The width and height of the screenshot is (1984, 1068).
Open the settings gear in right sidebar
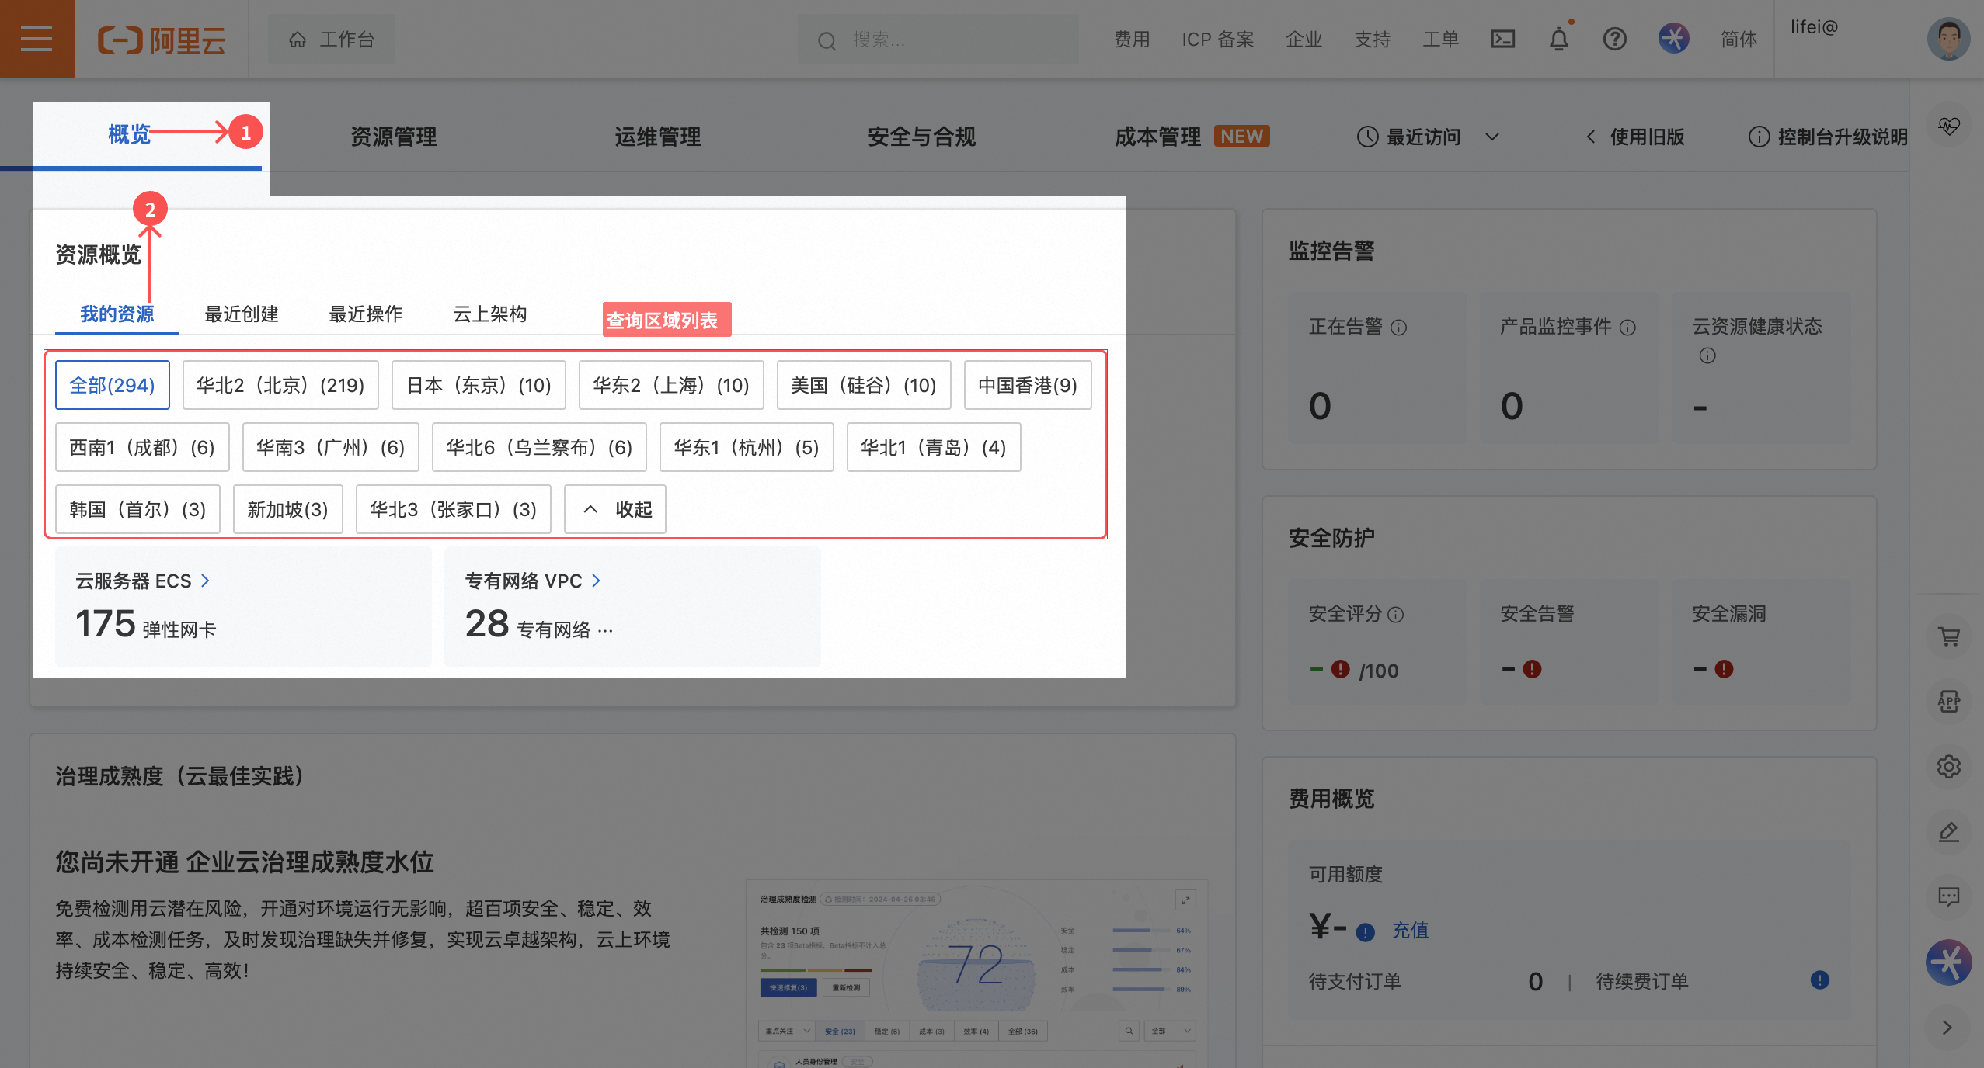point(1950,766)
